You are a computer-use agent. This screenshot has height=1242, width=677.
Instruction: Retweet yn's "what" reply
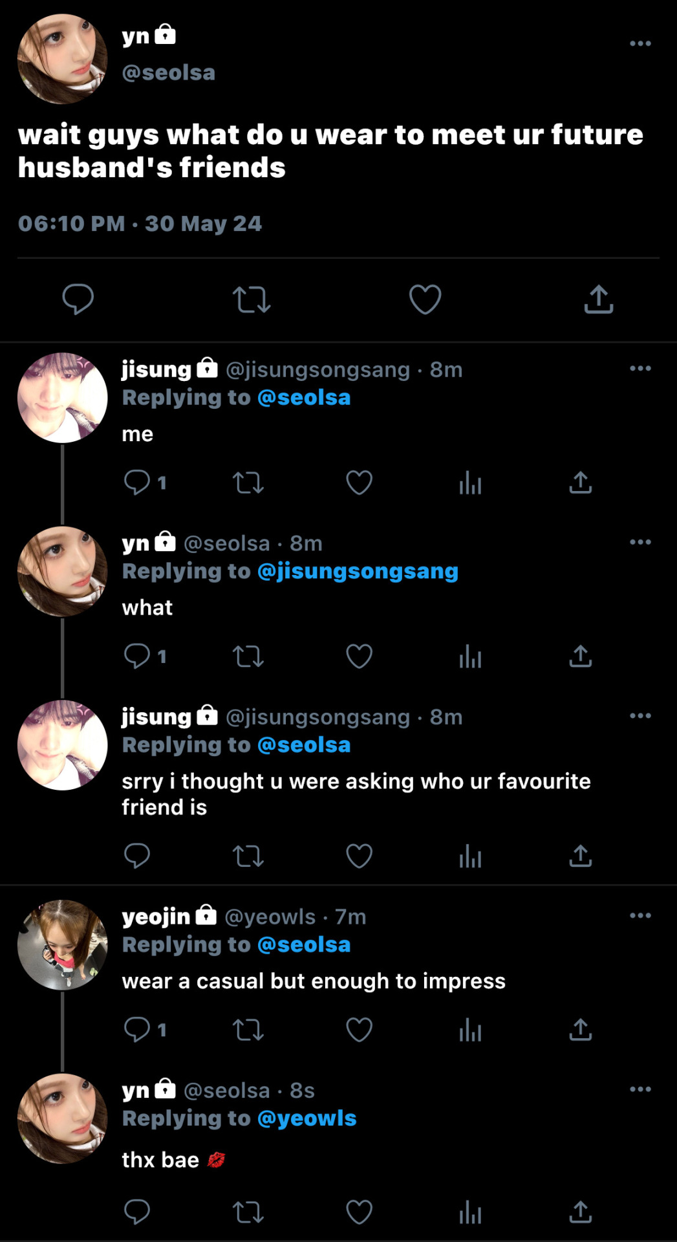248,656
